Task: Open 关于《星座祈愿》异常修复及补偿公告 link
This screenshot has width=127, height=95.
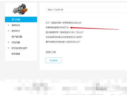Action: [x=63, y=23]
